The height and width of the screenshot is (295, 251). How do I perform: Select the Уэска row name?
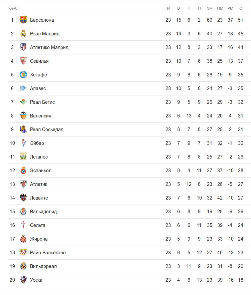click(x=36, y=280)
